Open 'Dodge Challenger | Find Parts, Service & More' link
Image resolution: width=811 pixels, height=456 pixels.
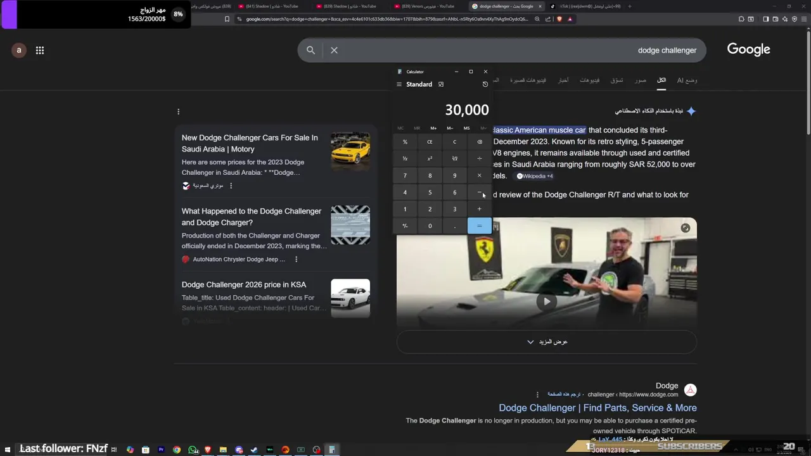(x=597, y=408)
